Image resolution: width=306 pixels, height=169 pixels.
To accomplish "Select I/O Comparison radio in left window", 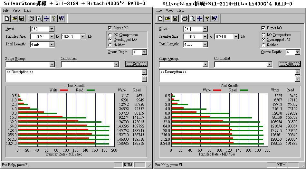I will pos(110,35).
